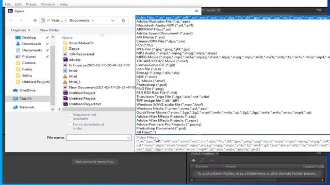Open the Camera folder in sidebar
Screen dimensions: 330x185
click(29, 63)
